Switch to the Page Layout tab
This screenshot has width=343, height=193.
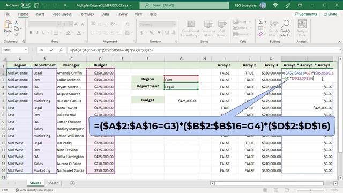pos(62,14)
